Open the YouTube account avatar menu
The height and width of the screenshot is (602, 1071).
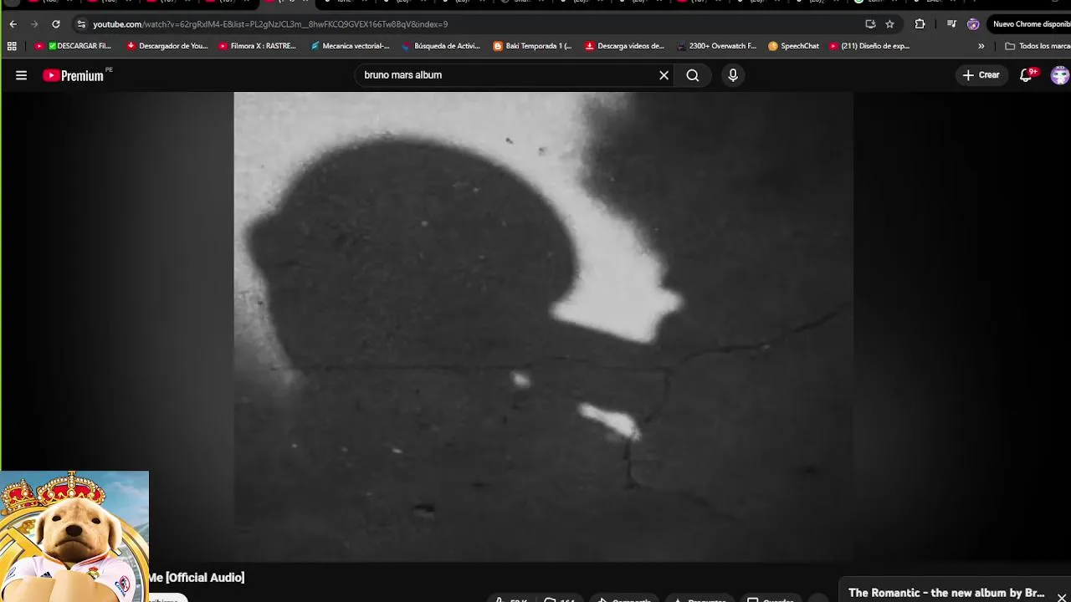[1060, 75]
